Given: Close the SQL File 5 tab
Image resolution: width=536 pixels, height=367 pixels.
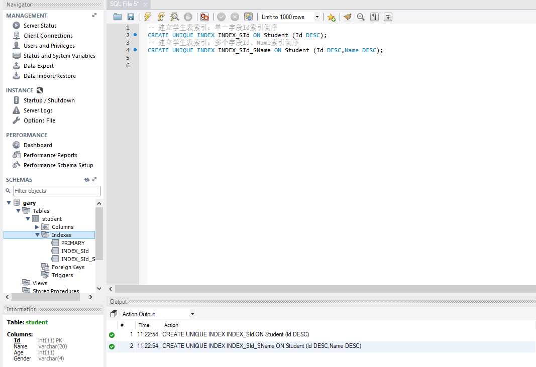Looking at the screenshot, I should [x=145, y=5].
